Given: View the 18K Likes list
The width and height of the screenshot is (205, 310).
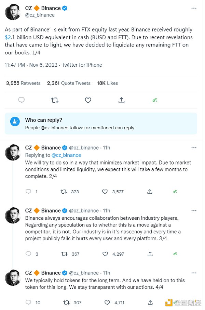Looking at the screenshot, I should tap(107, 83).
